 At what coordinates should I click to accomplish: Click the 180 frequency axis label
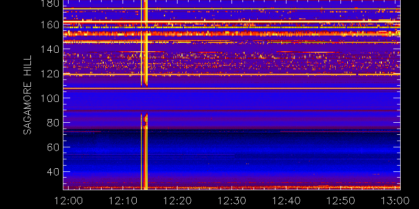[50, 3]
